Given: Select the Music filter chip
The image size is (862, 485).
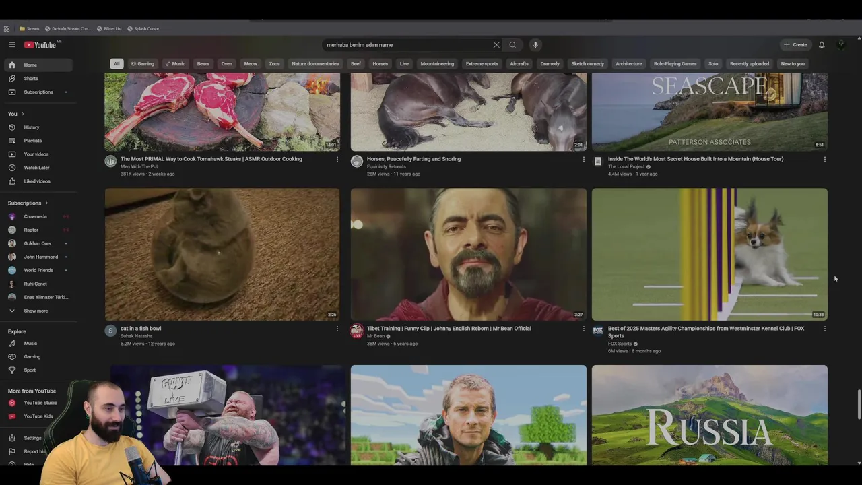Looking at the screenshot, I should coord(175,64).
